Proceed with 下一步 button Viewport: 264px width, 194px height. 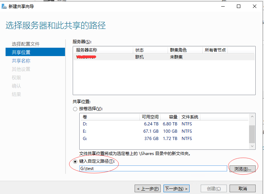click(x=176, y=188)
